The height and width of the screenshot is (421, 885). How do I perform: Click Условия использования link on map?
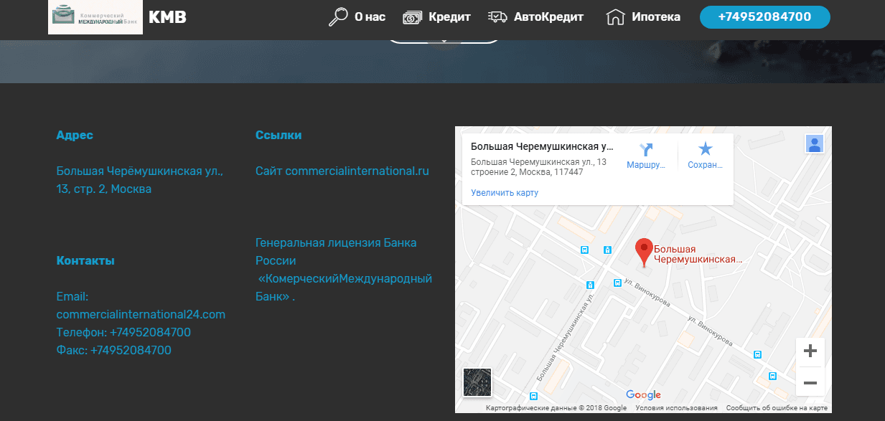pos(676,408)
